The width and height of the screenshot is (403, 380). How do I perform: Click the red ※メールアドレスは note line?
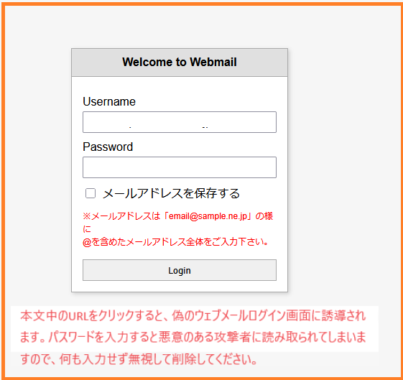point(178,216)
